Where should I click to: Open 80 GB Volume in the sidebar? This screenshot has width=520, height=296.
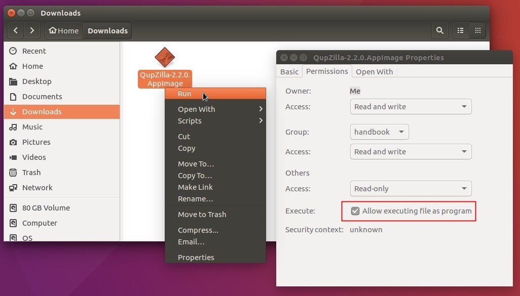pos(62,208)
